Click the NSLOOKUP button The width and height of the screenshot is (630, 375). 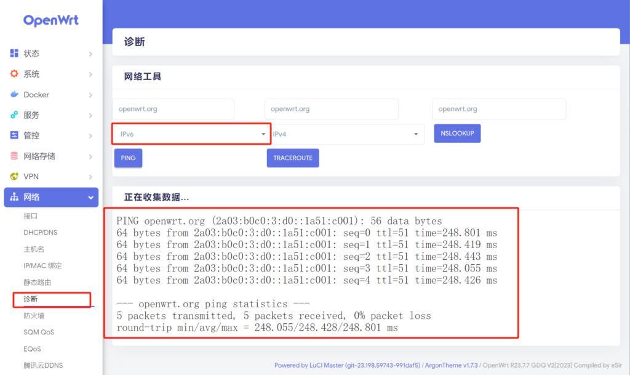(457, 134)
